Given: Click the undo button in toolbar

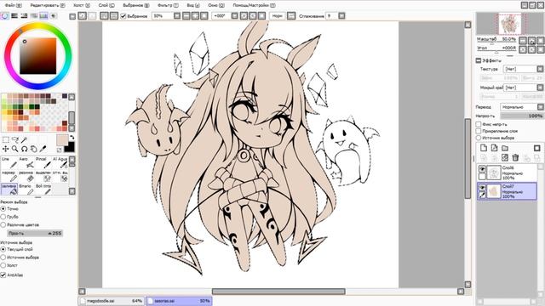Looking at the screenshot, I should click(x=83, y=16).
